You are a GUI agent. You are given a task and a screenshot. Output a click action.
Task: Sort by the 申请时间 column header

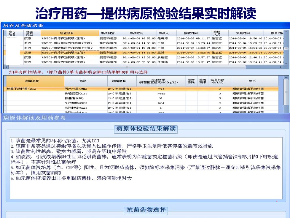139,33
